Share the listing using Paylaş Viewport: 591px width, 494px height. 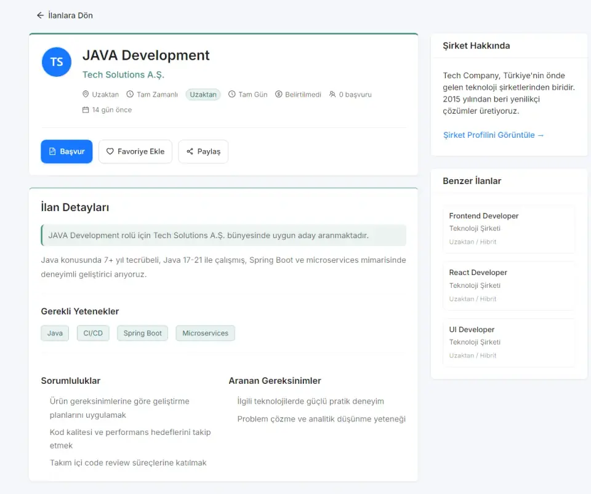click(x=203, y=151)
